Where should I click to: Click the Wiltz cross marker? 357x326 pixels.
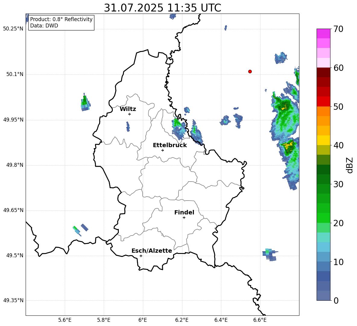pyautogui.click(x=130, y=114)
